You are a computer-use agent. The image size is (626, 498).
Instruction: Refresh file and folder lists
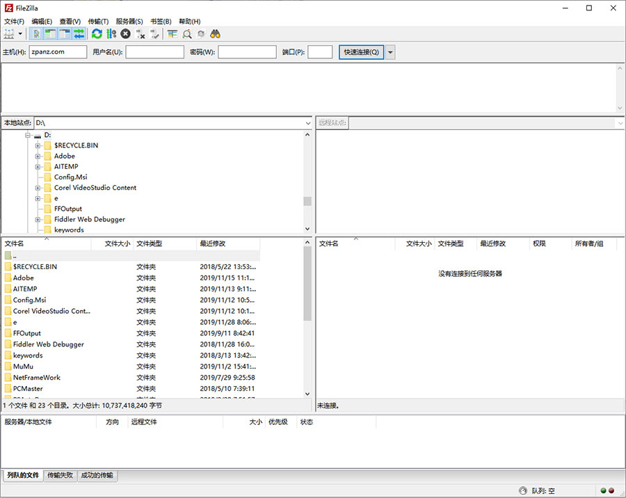coord(97,34)
